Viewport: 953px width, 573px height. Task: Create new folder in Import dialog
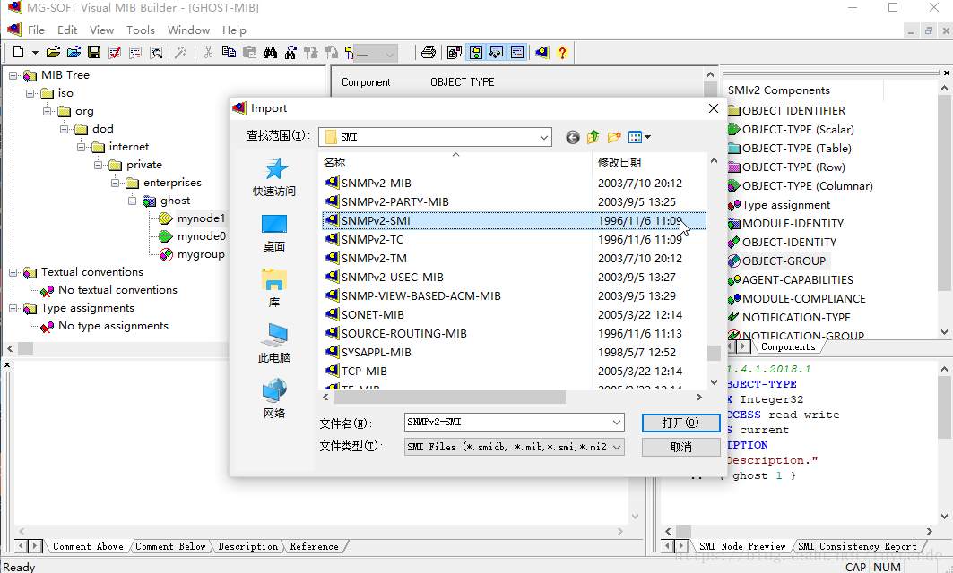pos(614,137)
